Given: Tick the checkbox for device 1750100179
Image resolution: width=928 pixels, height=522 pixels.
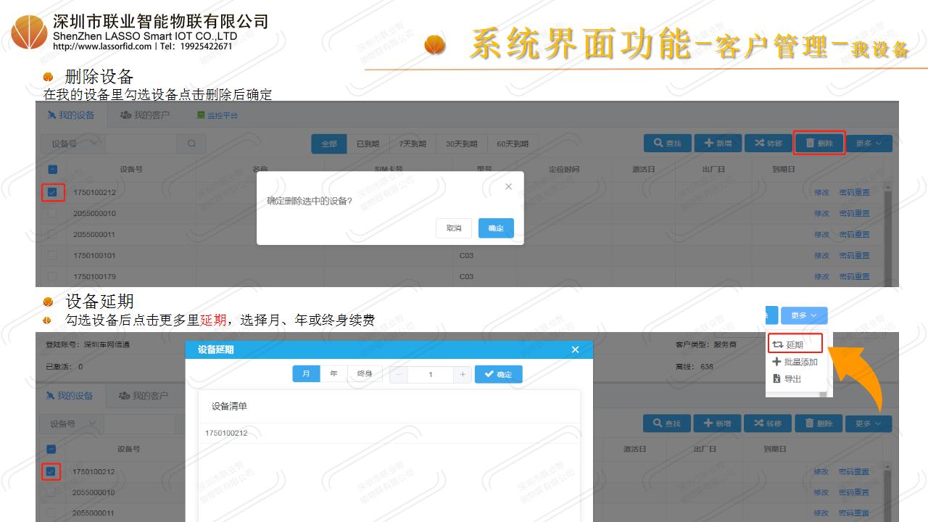Looking at the screenshot, I should (x=52, y=276).
